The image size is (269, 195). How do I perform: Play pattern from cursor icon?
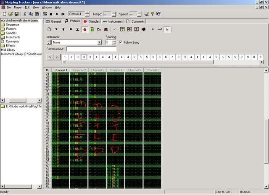[x=63, y=29]
